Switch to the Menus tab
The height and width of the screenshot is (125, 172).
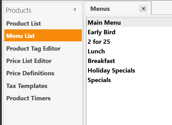click(100, 9)
